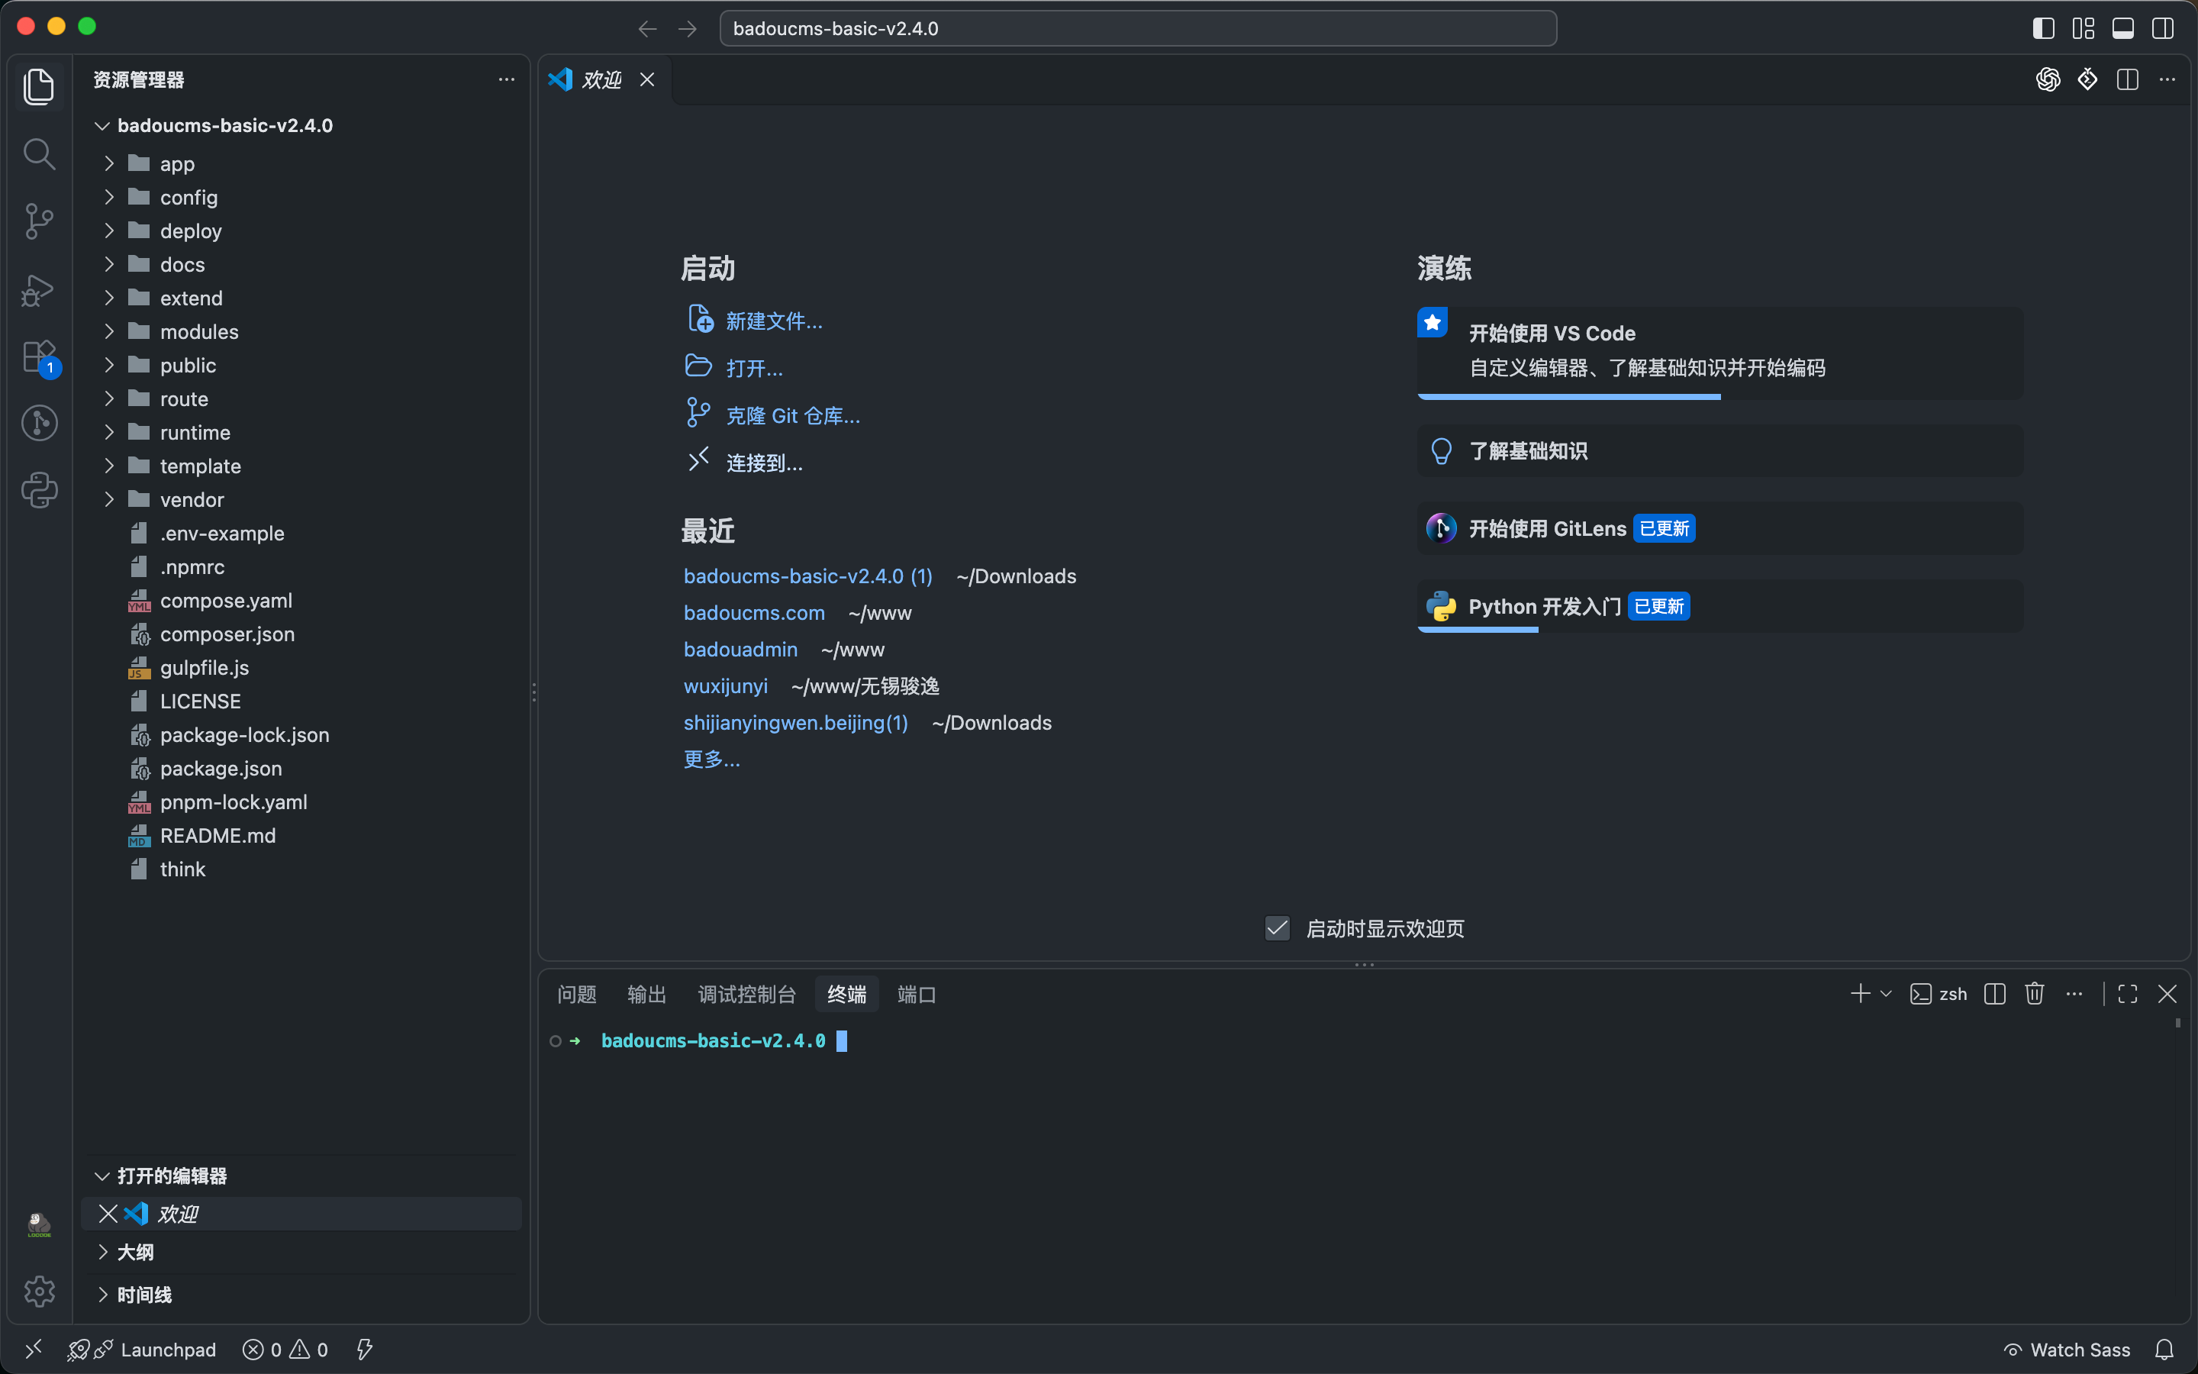
Task: Open the composer.json file
Action: [x=227, y=634]
